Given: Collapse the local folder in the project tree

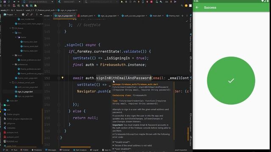Looking at the screenshot, I should pos(13,55).
